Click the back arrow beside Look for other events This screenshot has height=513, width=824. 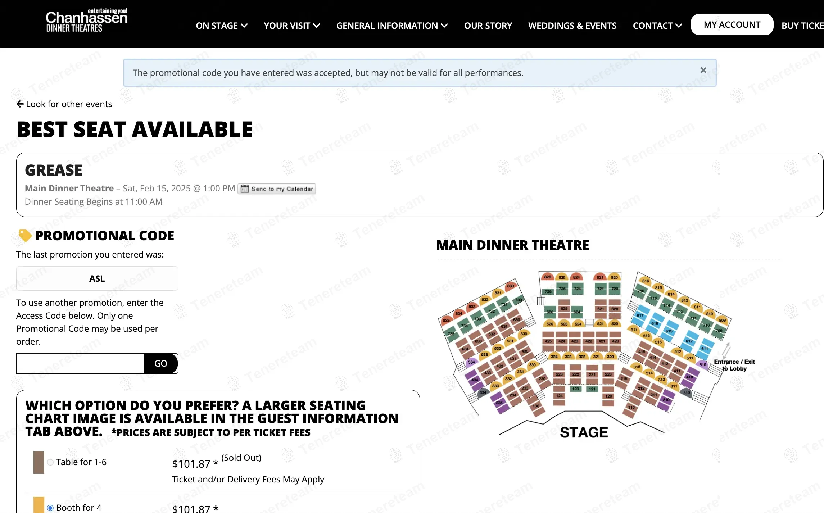point(20,104)
